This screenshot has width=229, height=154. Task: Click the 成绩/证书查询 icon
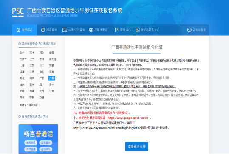pos(65,30)
